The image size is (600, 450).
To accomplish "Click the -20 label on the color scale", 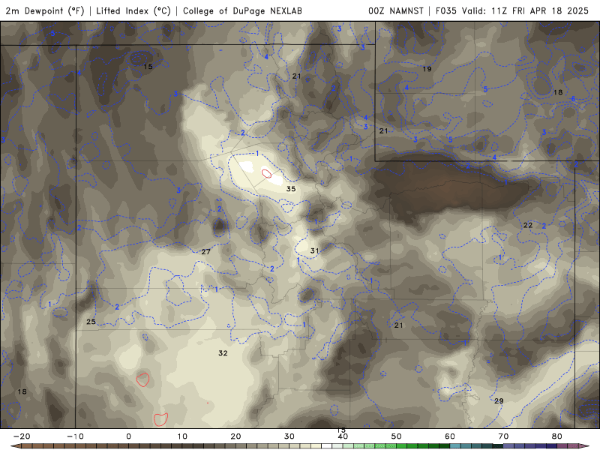I will pyautogui.click(x=22, y=436).
